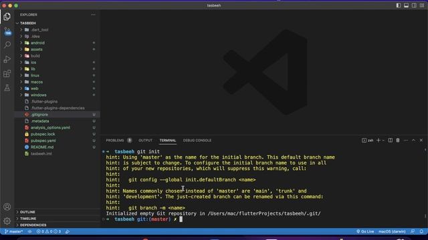Kill terminal with the trash icon
This screenshot has width=428, height=240.
point(398,140)
